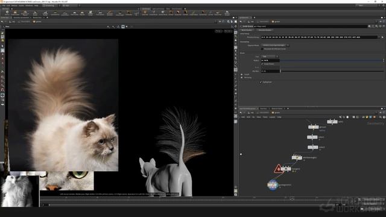Toggle the lowest checkbox in parameter pane
386x217 pixels.
coord(261,82)
